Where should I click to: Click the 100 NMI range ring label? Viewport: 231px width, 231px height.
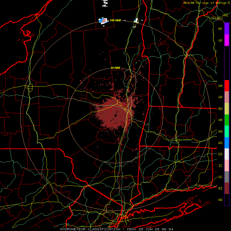pos(115,20)
